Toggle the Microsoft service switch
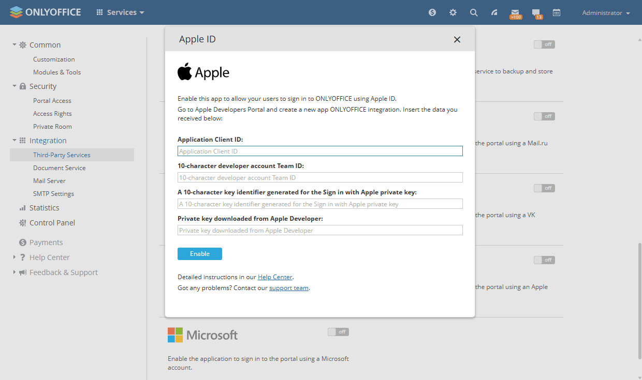This screenshot has height=380, width=642. (338, 332)
